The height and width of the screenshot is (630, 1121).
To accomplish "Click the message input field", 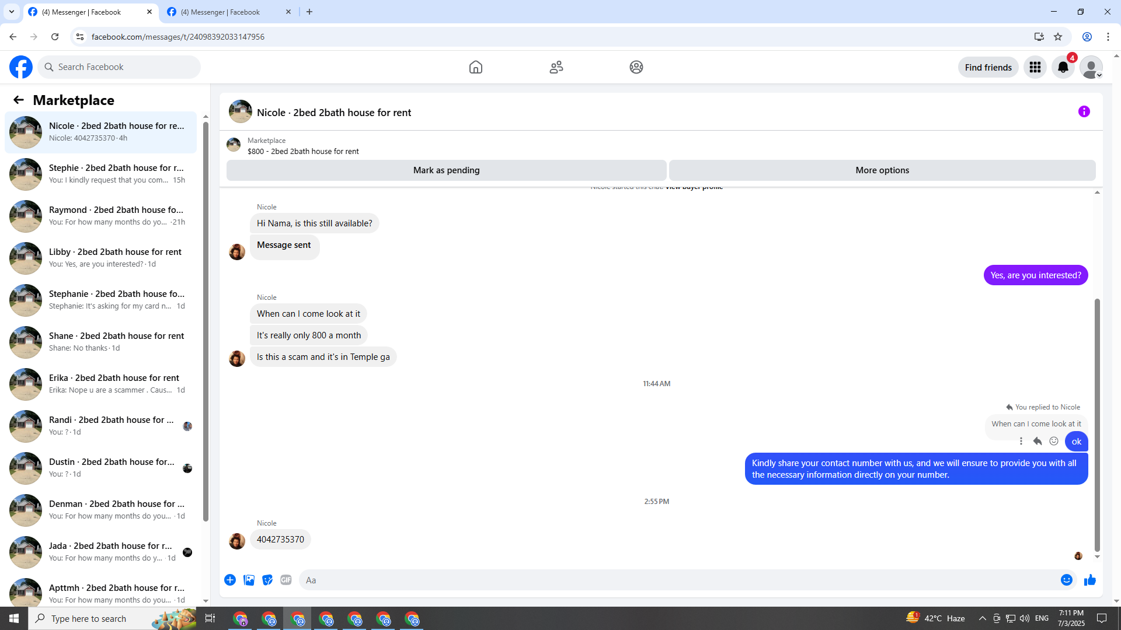I will [677, 580].
